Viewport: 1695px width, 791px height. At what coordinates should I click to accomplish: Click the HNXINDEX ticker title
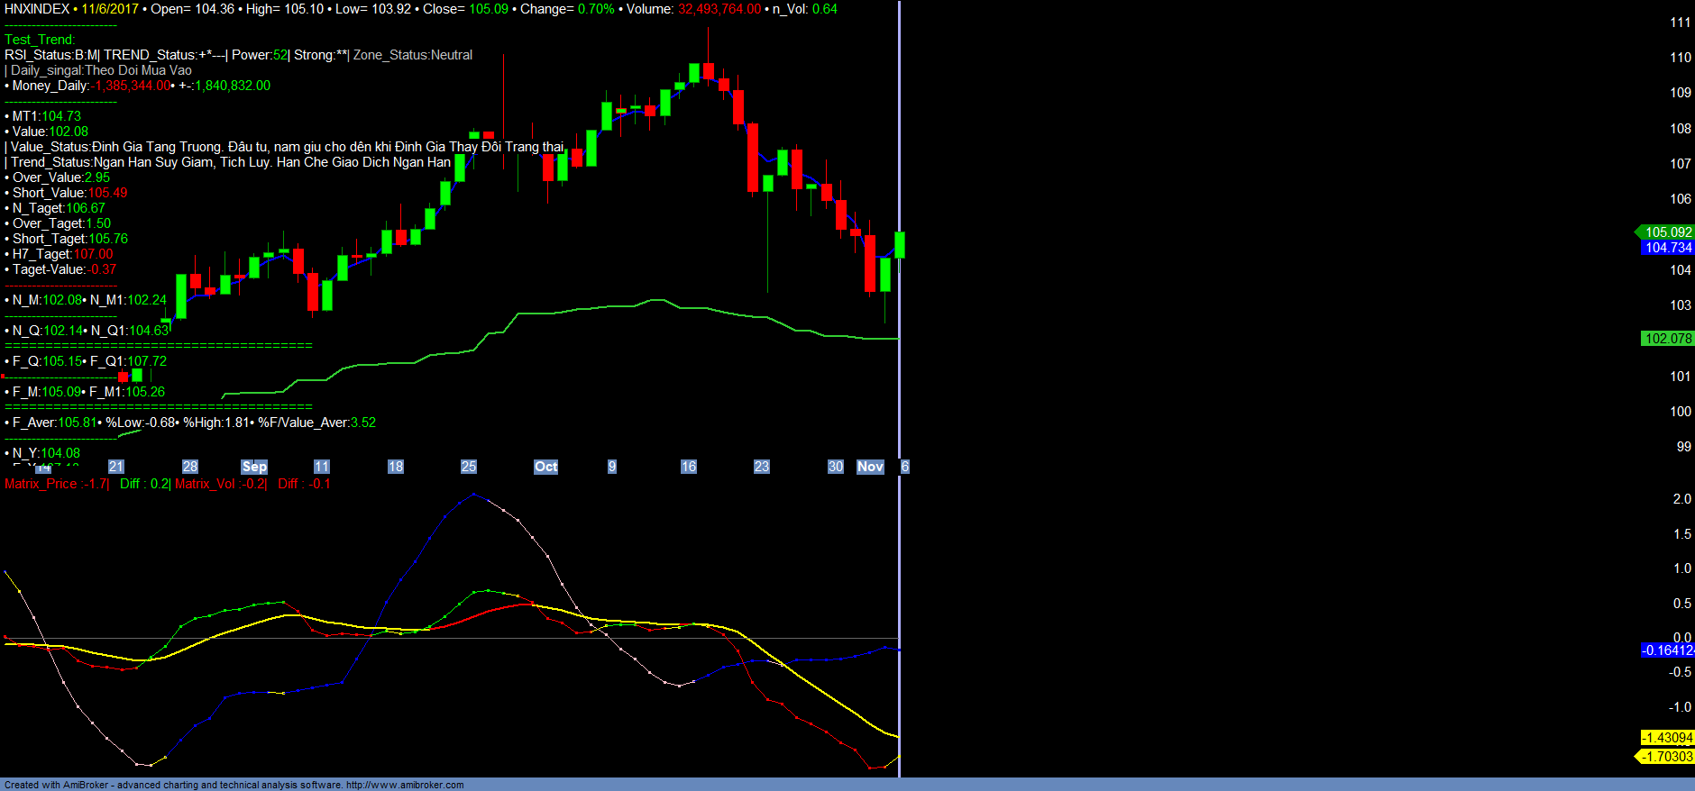37,9
